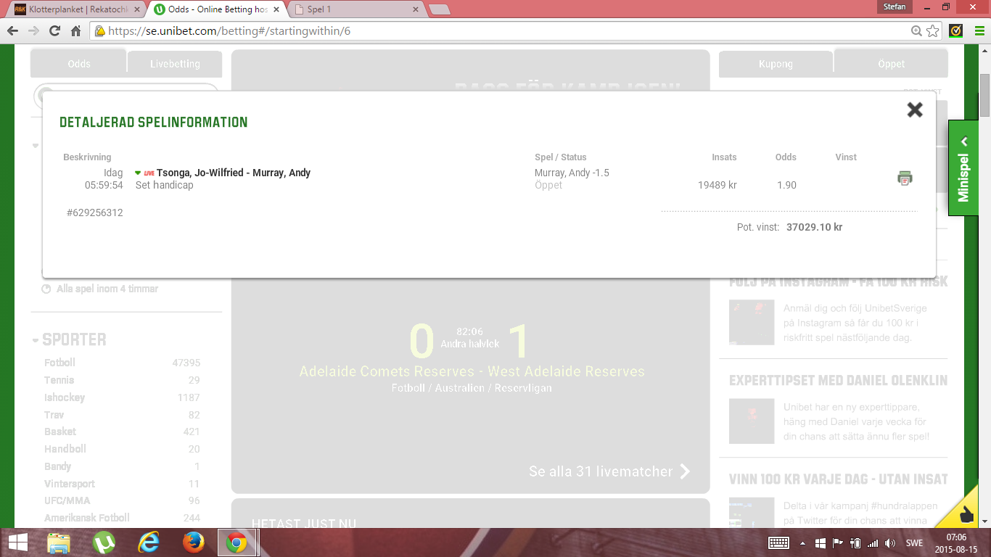Close the Klotterplanket tab
Screen dimensions: 991x557
tap(136, 9)
